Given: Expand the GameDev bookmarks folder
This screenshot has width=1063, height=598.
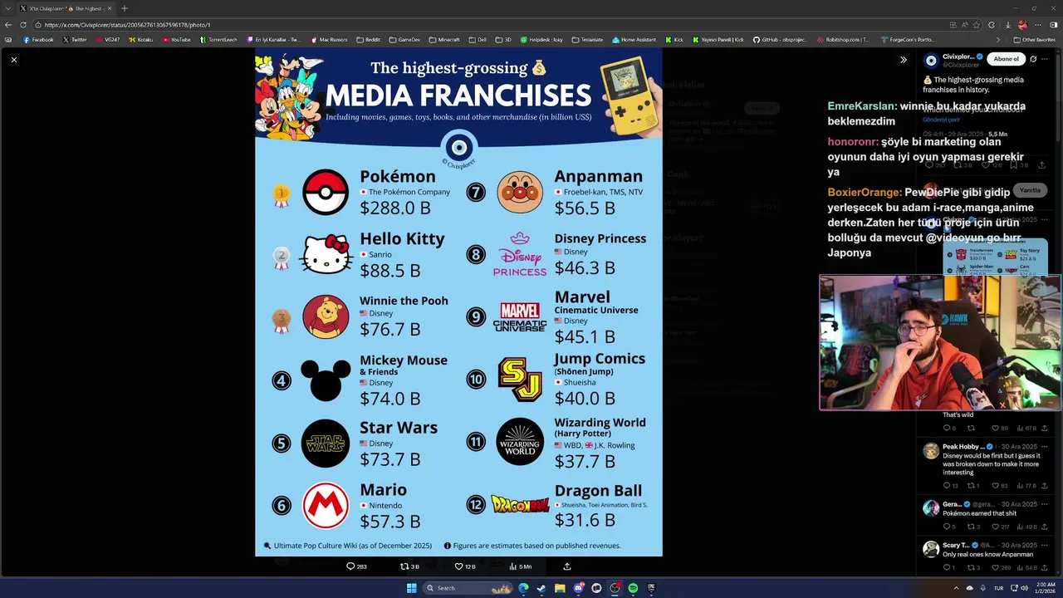Looking at the screenshot, I should (x=404, y=39).
